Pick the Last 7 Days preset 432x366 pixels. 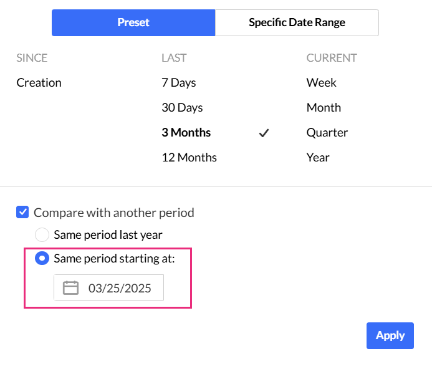coord(179,83)
